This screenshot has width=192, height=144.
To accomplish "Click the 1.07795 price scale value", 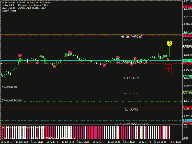I will pyautogui.click(x=188, y=17).
